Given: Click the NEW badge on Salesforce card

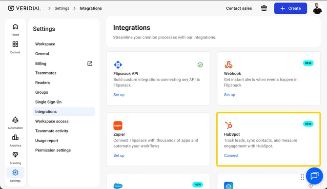Looking at the screenshot, I should point(198,185).
